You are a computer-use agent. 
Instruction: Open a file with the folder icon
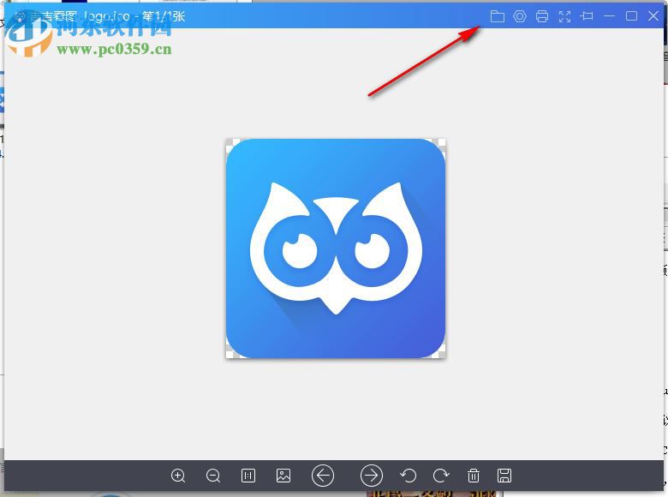(498, 16)
